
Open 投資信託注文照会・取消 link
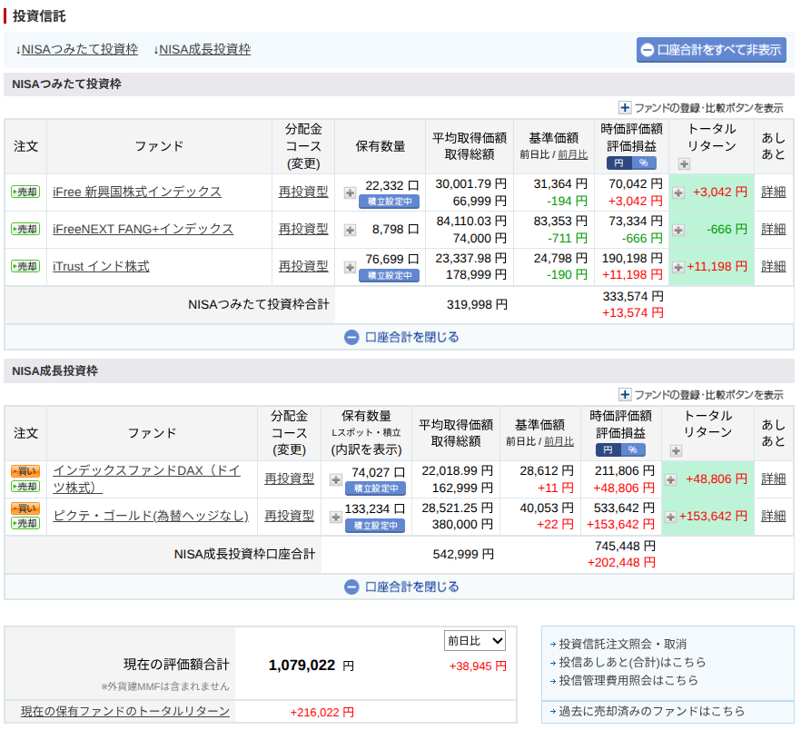coord(623,644)
